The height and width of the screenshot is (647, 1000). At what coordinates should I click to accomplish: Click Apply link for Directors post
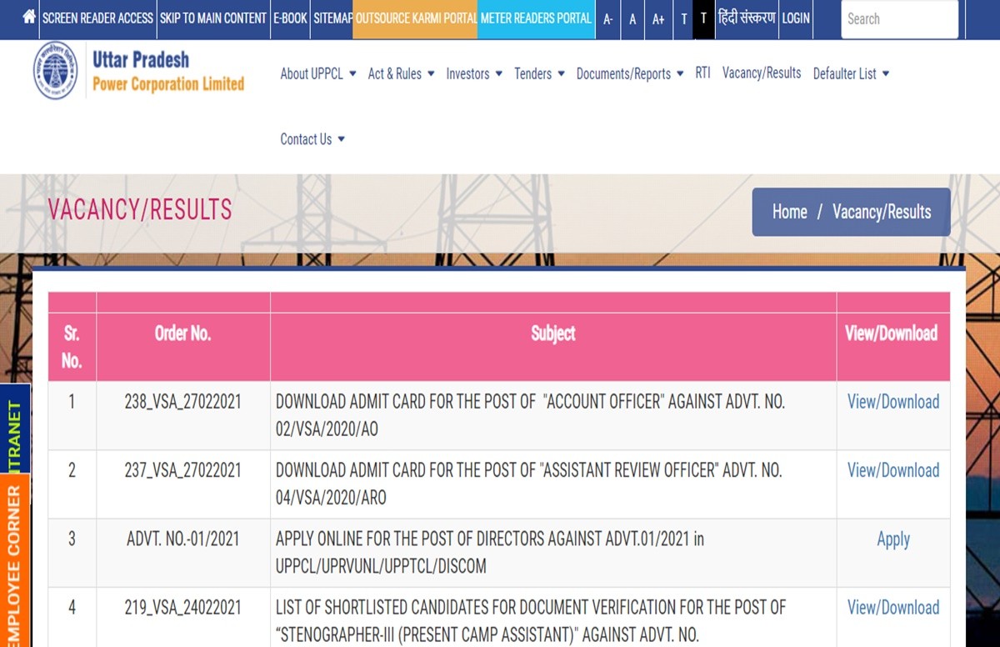click(x=892, y=539)
